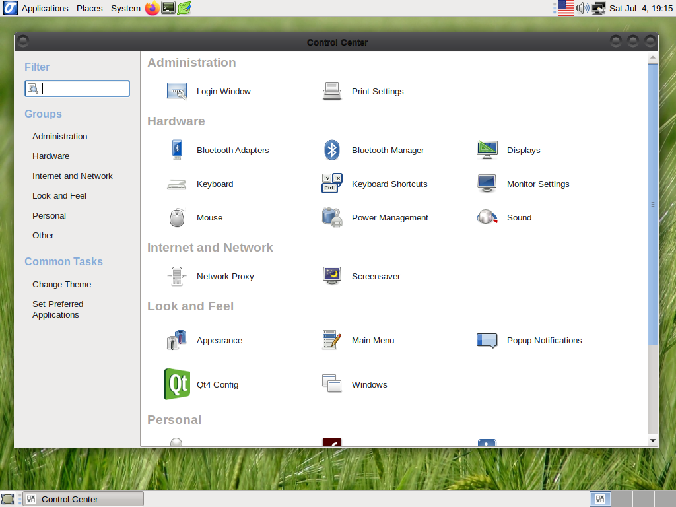Click the Monitor Settings label
The height and width of the screenshot is (507, 676).
point(538,184)
